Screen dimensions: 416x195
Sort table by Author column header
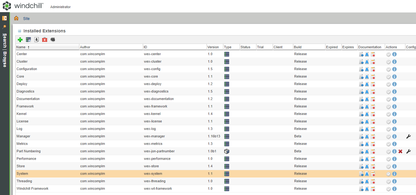tap(111, 47)
